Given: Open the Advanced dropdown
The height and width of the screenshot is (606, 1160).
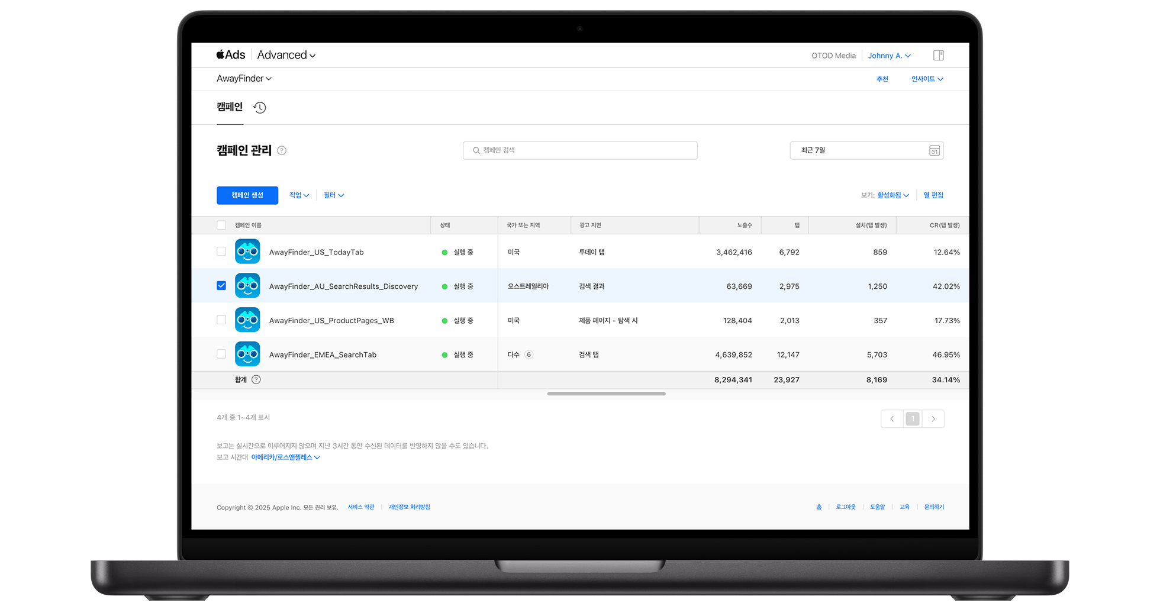Looking at the screenshot, I should (286, 55).
